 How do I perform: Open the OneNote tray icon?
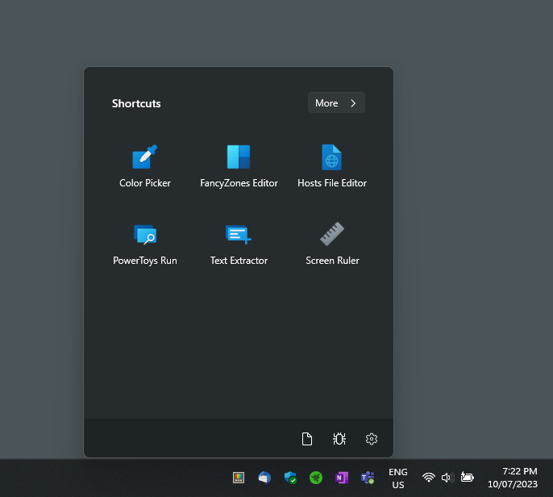342,478
